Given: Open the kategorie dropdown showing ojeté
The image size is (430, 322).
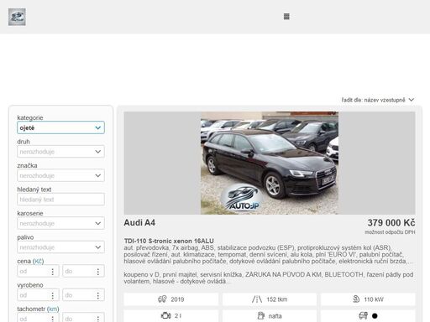Looking at the screenshot, I should click(x=60, y=127).
